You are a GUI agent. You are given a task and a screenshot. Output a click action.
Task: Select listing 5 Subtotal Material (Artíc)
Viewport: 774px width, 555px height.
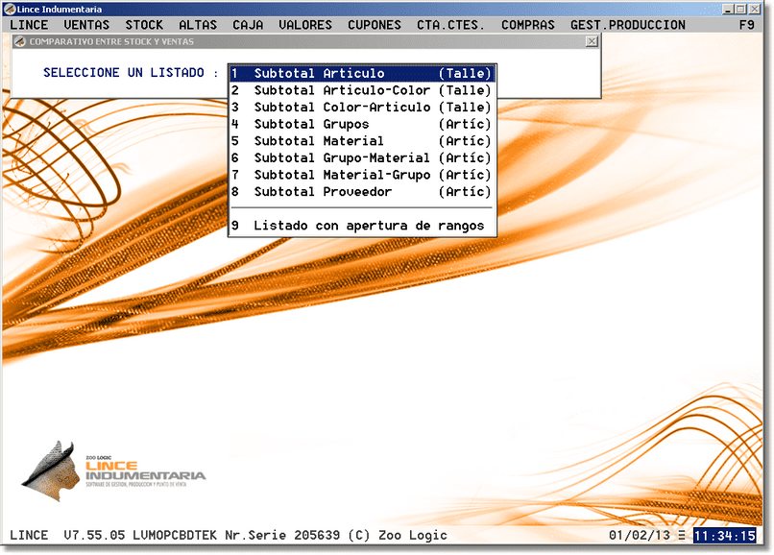tap(362, 141)
